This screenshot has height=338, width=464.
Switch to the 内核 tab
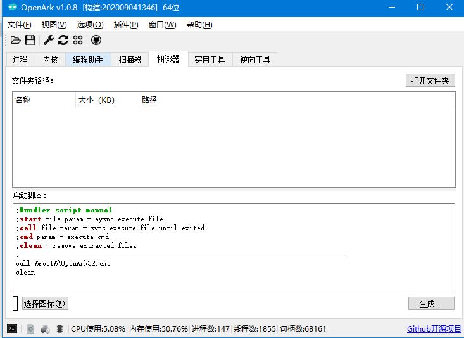click(x=50, y=60)
